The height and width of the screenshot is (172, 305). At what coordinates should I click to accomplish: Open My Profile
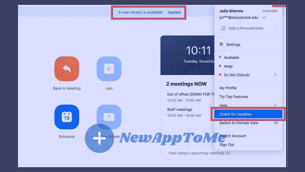point(228,88)
